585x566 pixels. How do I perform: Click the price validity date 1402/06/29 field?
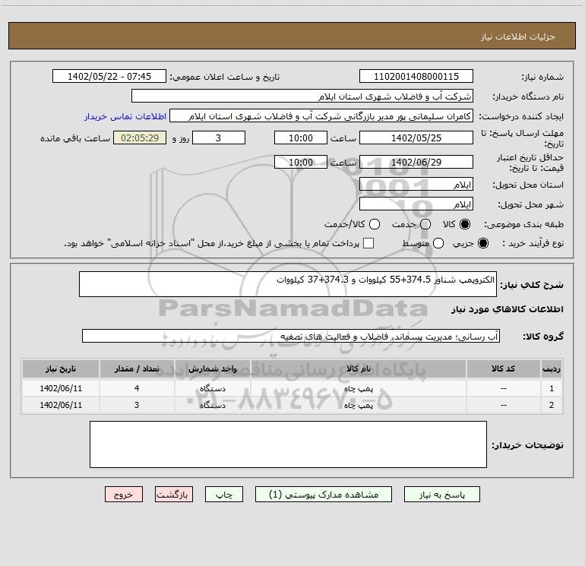coord(416,162)
